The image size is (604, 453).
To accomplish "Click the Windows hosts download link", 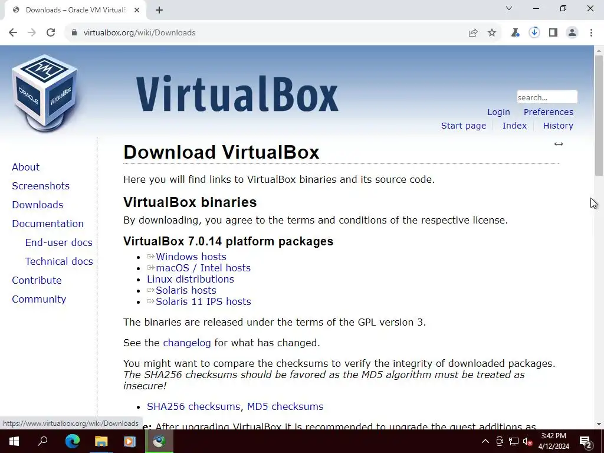I will tap(191, 257).
